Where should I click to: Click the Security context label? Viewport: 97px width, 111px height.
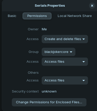pyautogui.click(x=25, y=91)
